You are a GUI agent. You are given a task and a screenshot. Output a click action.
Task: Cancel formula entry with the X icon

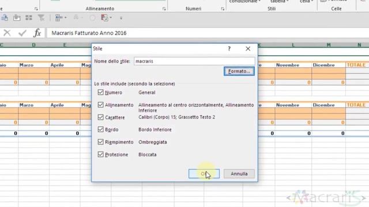pyautogui.click(x=7, y=33)
